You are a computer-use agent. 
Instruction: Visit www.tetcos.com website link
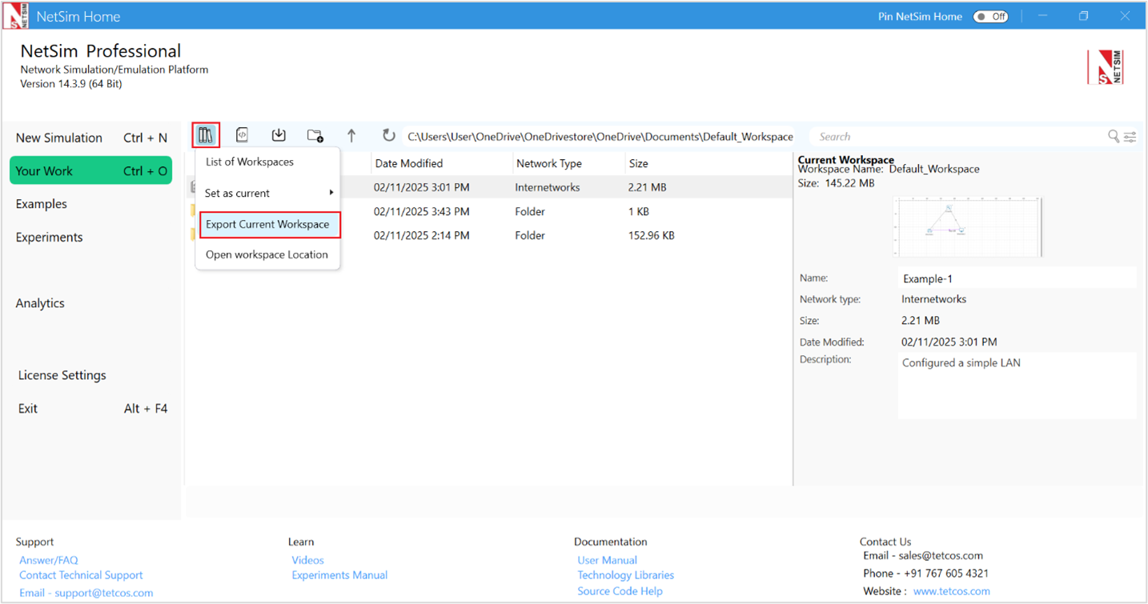tap(952, 591)
